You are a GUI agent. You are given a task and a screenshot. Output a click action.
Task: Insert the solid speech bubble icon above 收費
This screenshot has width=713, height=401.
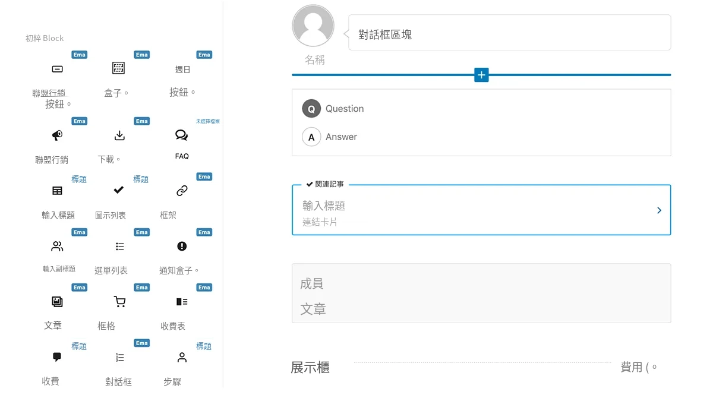[x=57, y=357]
